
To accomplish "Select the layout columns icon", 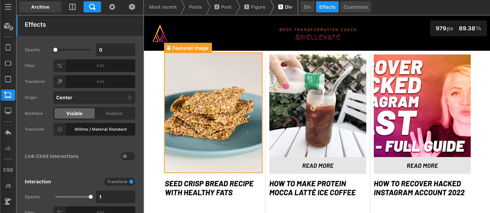I will [x=72, y=7].
